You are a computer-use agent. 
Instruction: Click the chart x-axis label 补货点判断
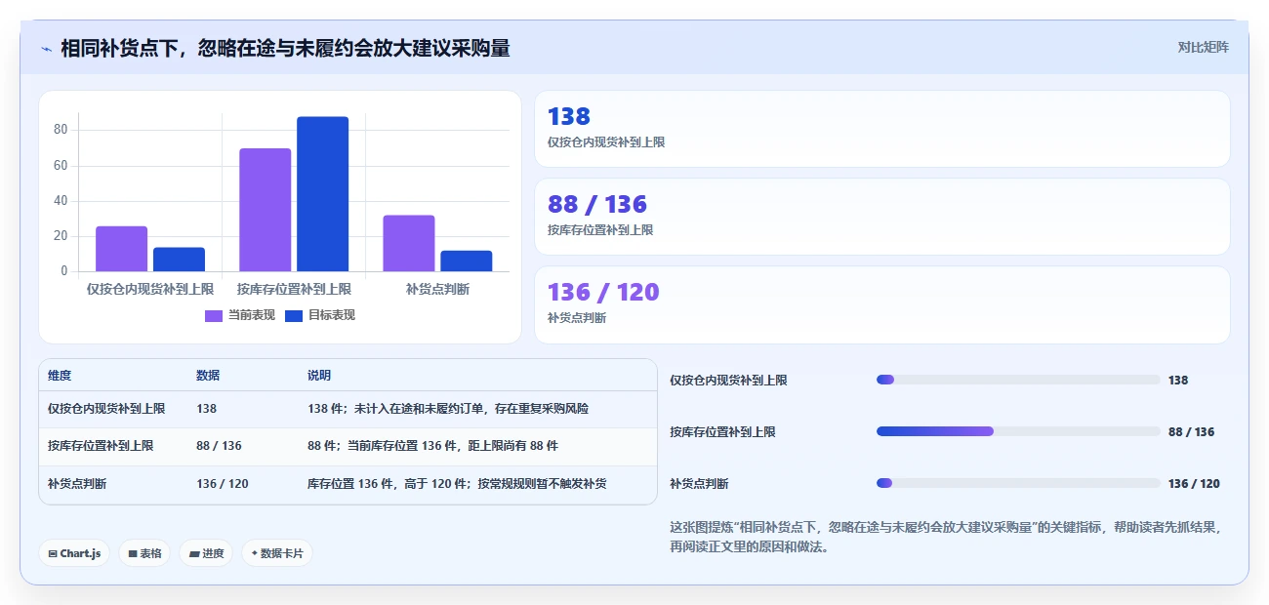pyautogui.click(x=437, y=289)
